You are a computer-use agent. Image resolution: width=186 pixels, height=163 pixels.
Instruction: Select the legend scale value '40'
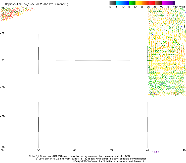coord(161,7)
